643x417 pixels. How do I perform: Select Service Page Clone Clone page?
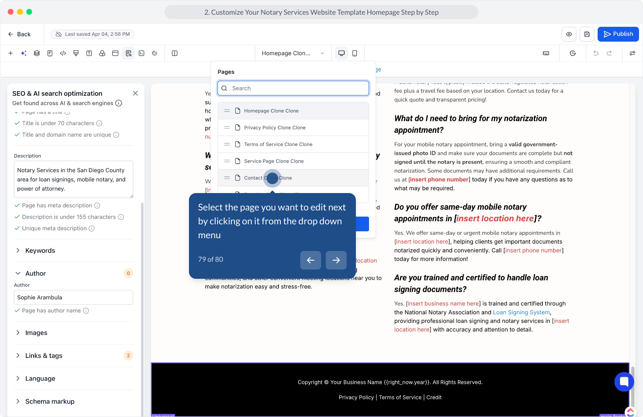[293, 161]
